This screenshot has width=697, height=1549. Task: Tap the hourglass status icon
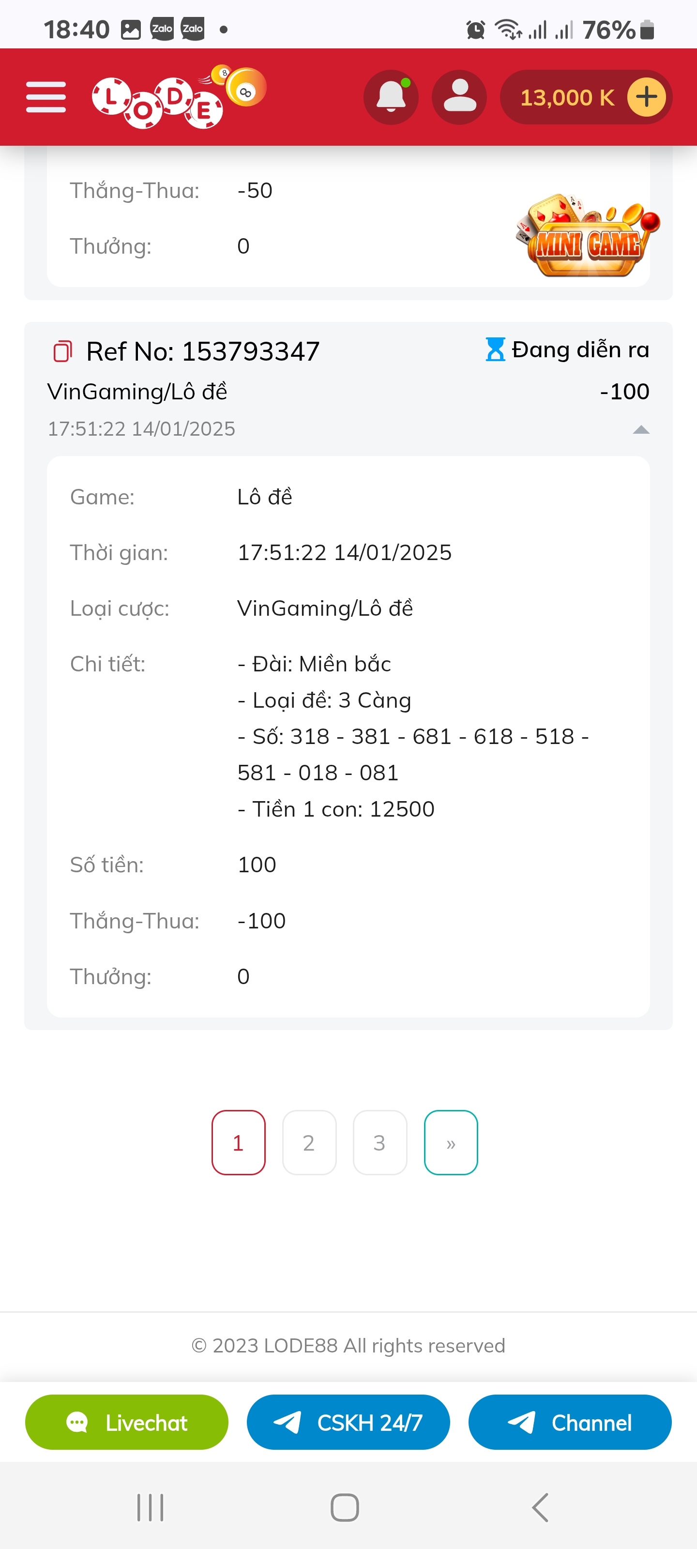tap(495, 349)
